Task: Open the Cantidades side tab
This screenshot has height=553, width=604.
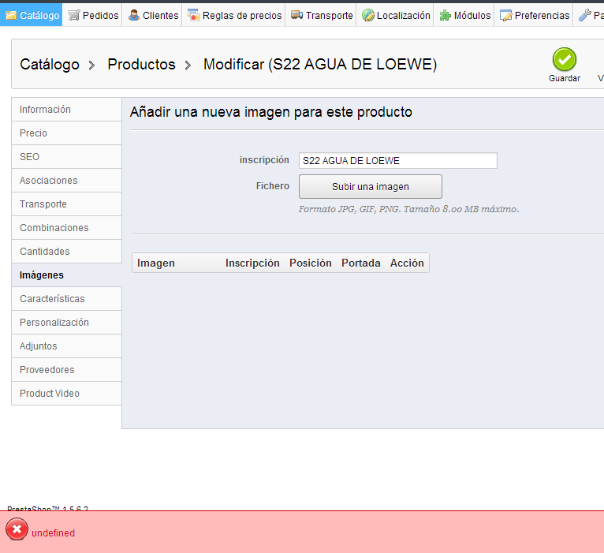Action: click(x=67, y=252)
